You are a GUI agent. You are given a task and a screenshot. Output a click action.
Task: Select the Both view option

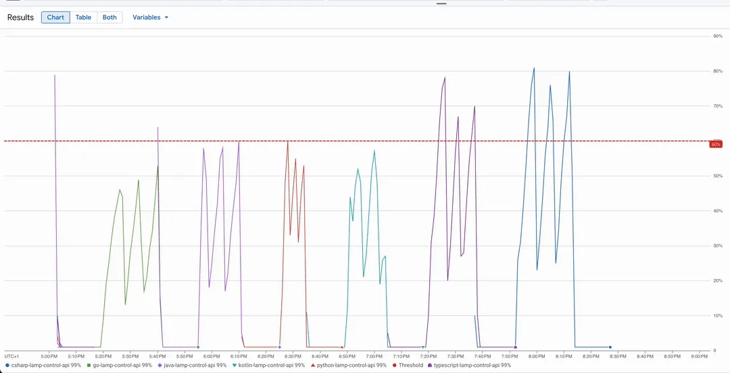coord(110,17)
